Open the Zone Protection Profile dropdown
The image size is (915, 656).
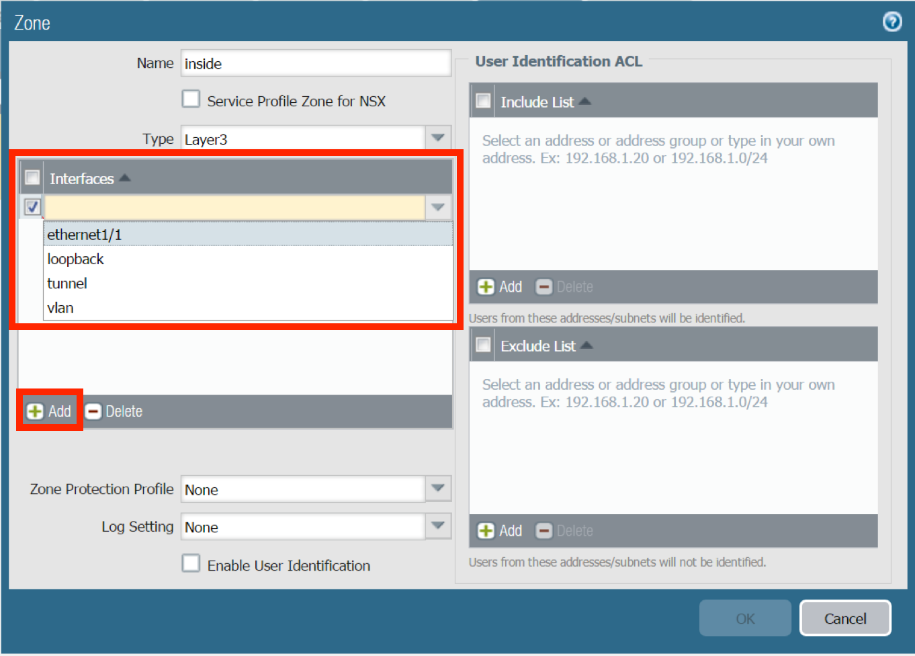click(x=438, y=489)
